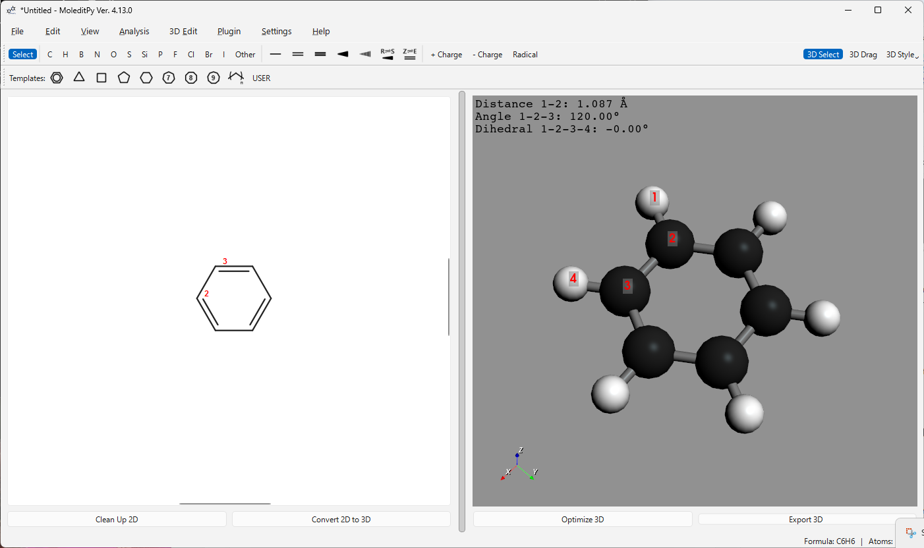Toggle R/S stereo bond icon
924x548 pixels.
click(388, 54)
